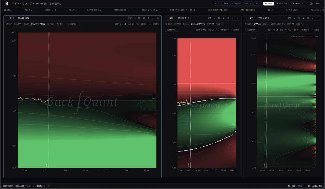Click the PRICE button
This screenshot has height=189, width=325.
(248, 4)
